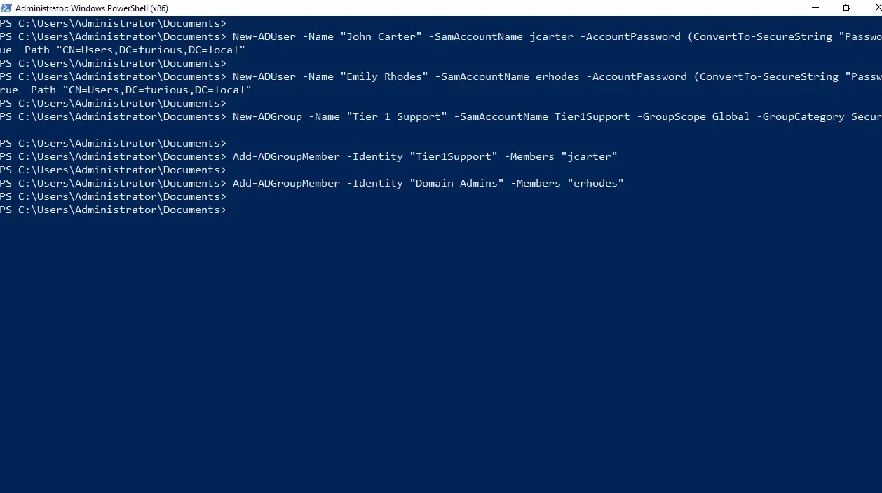Click the Administrator: Windows PowerShell title text
Screen dimensions: 882x493
pos(91,8)
